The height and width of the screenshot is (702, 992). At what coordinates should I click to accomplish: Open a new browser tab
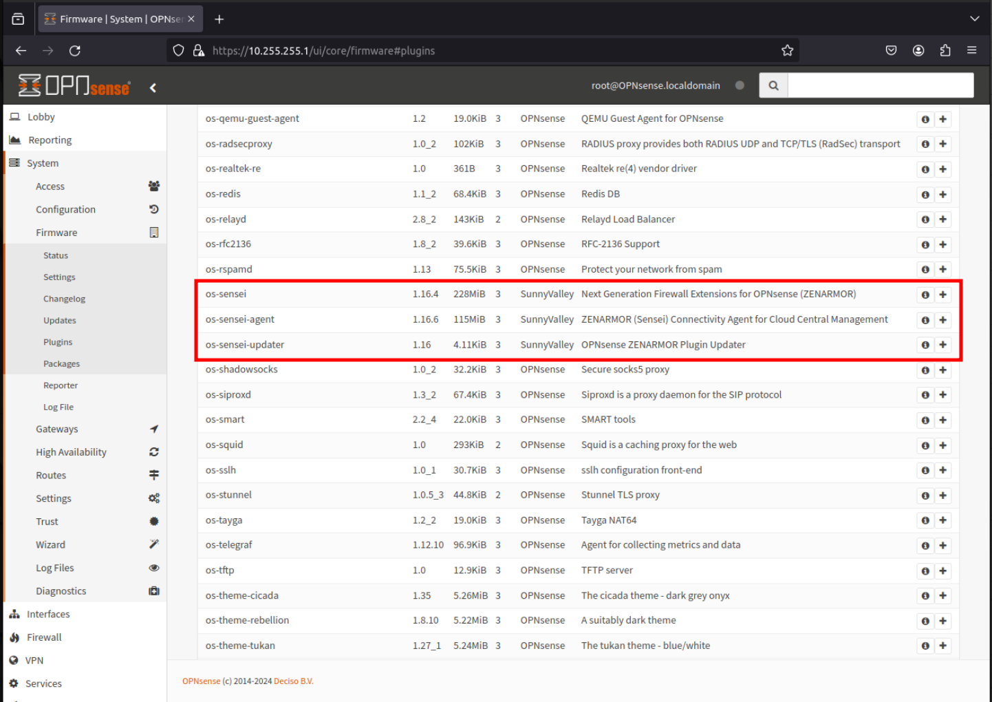point(219,19)
